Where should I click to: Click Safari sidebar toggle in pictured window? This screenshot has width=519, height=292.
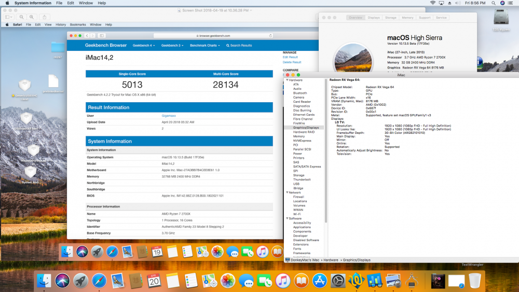[x=102, y=36]
